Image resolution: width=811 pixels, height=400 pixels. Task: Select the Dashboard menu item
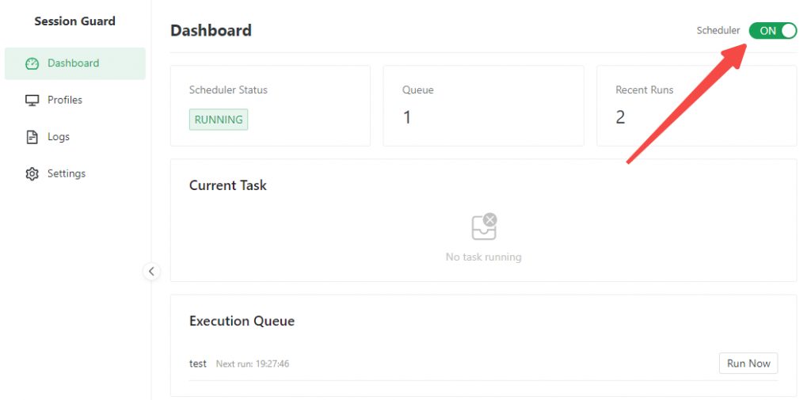(74, 63)
